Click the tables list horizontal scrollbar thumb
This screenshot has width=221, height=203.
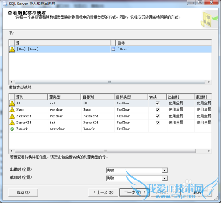pyautogui.click(x=110, y=82)
